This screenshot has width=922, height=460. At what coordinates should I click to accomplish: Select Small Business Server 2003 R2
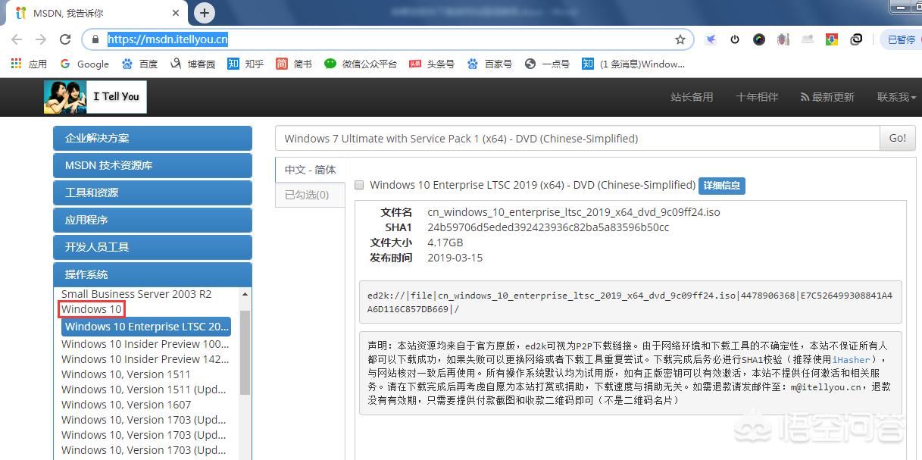[x=136, y=294]
